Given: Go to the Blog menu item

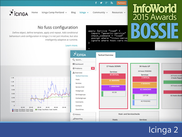Looking at the screenshot, I should click(73, 12).
